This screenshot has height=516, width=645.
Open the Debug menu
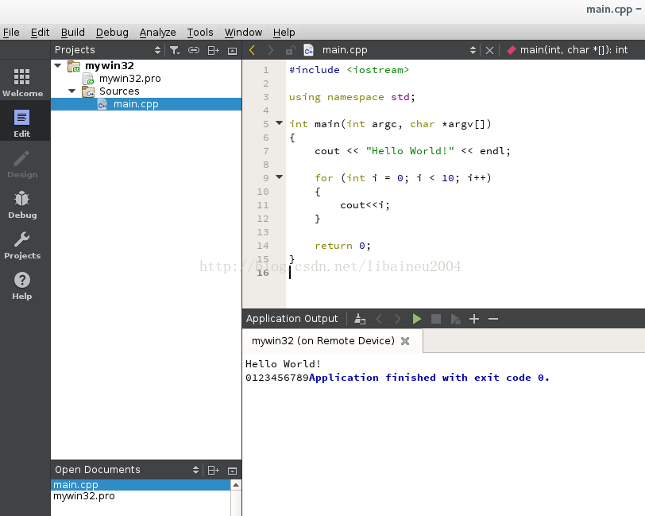coord(112,32)
